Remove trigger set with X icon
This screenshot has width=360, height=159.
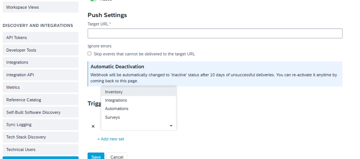(93, 126)
